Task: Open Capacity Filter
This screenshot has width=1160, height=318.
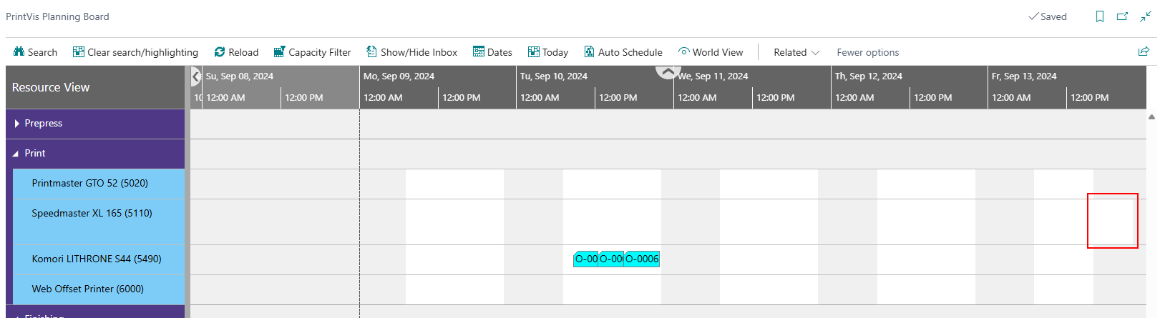Action: [312, 52]
